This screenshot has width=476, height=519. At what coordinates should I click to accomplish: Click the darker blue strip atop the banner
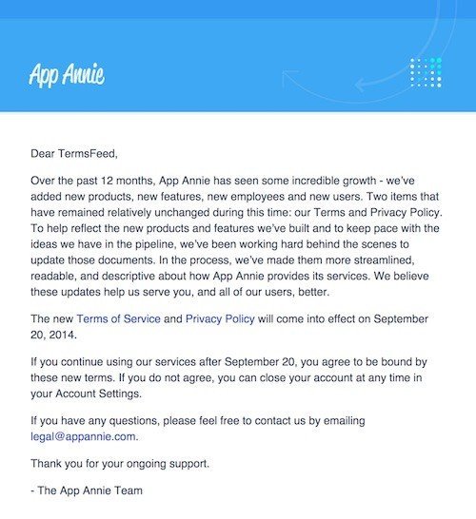point(238,9)
